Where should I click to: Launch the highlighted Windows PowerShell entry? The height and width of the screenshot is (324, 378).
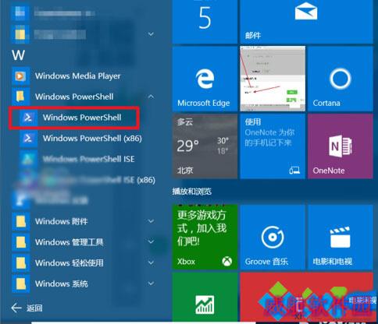(74, 118)
